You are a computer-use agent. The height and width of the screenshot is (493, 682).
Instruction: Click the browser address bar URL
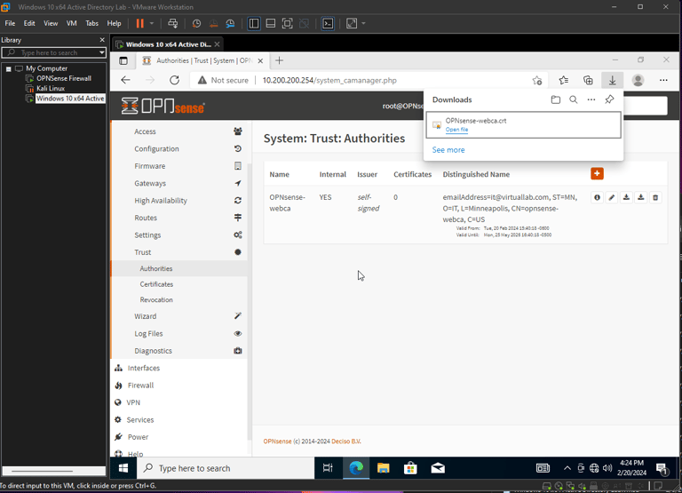click(329, 81)
